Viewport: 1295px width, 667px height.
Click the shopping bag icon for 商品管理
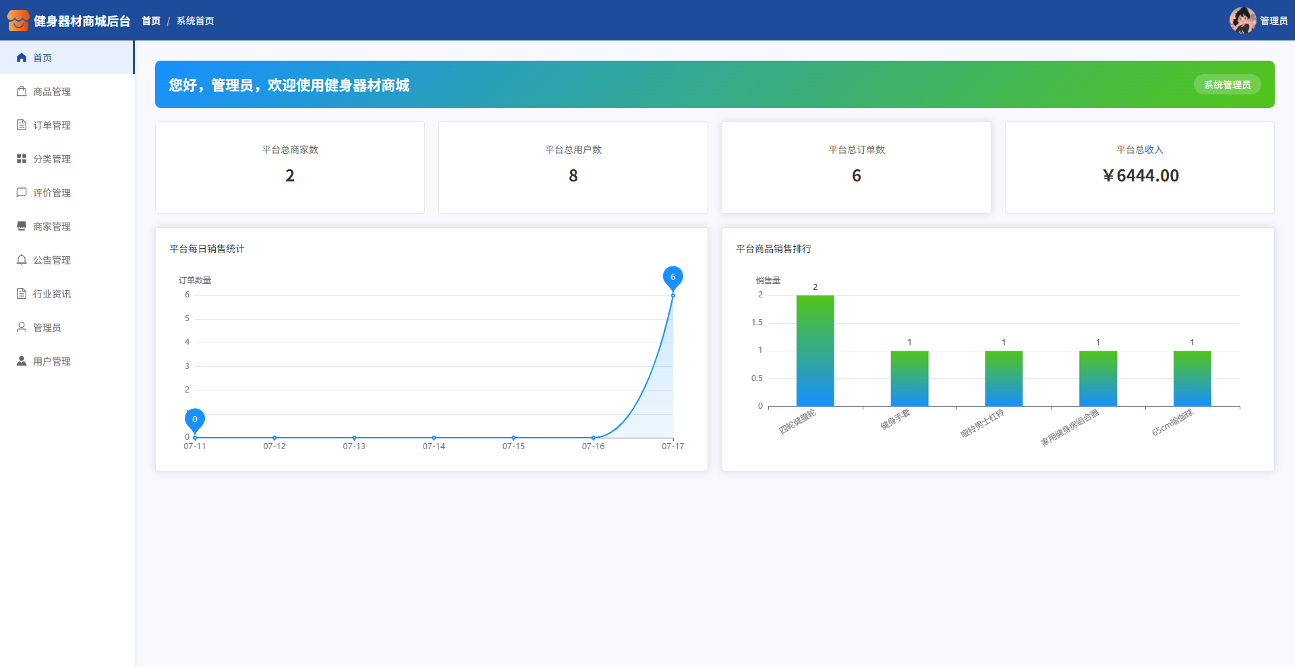pyautogui.click(x=22, y=92)
